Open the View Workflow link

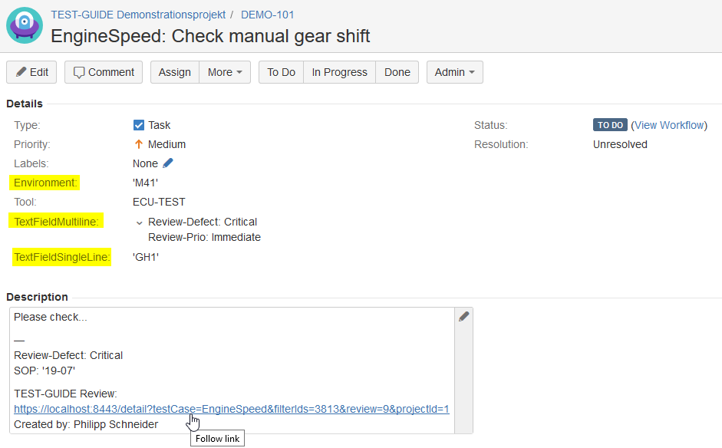pos(669,125)
